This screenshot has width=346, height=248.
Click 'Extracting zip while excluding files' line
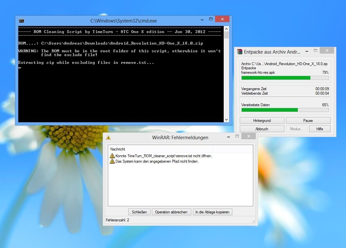[86, 63]
